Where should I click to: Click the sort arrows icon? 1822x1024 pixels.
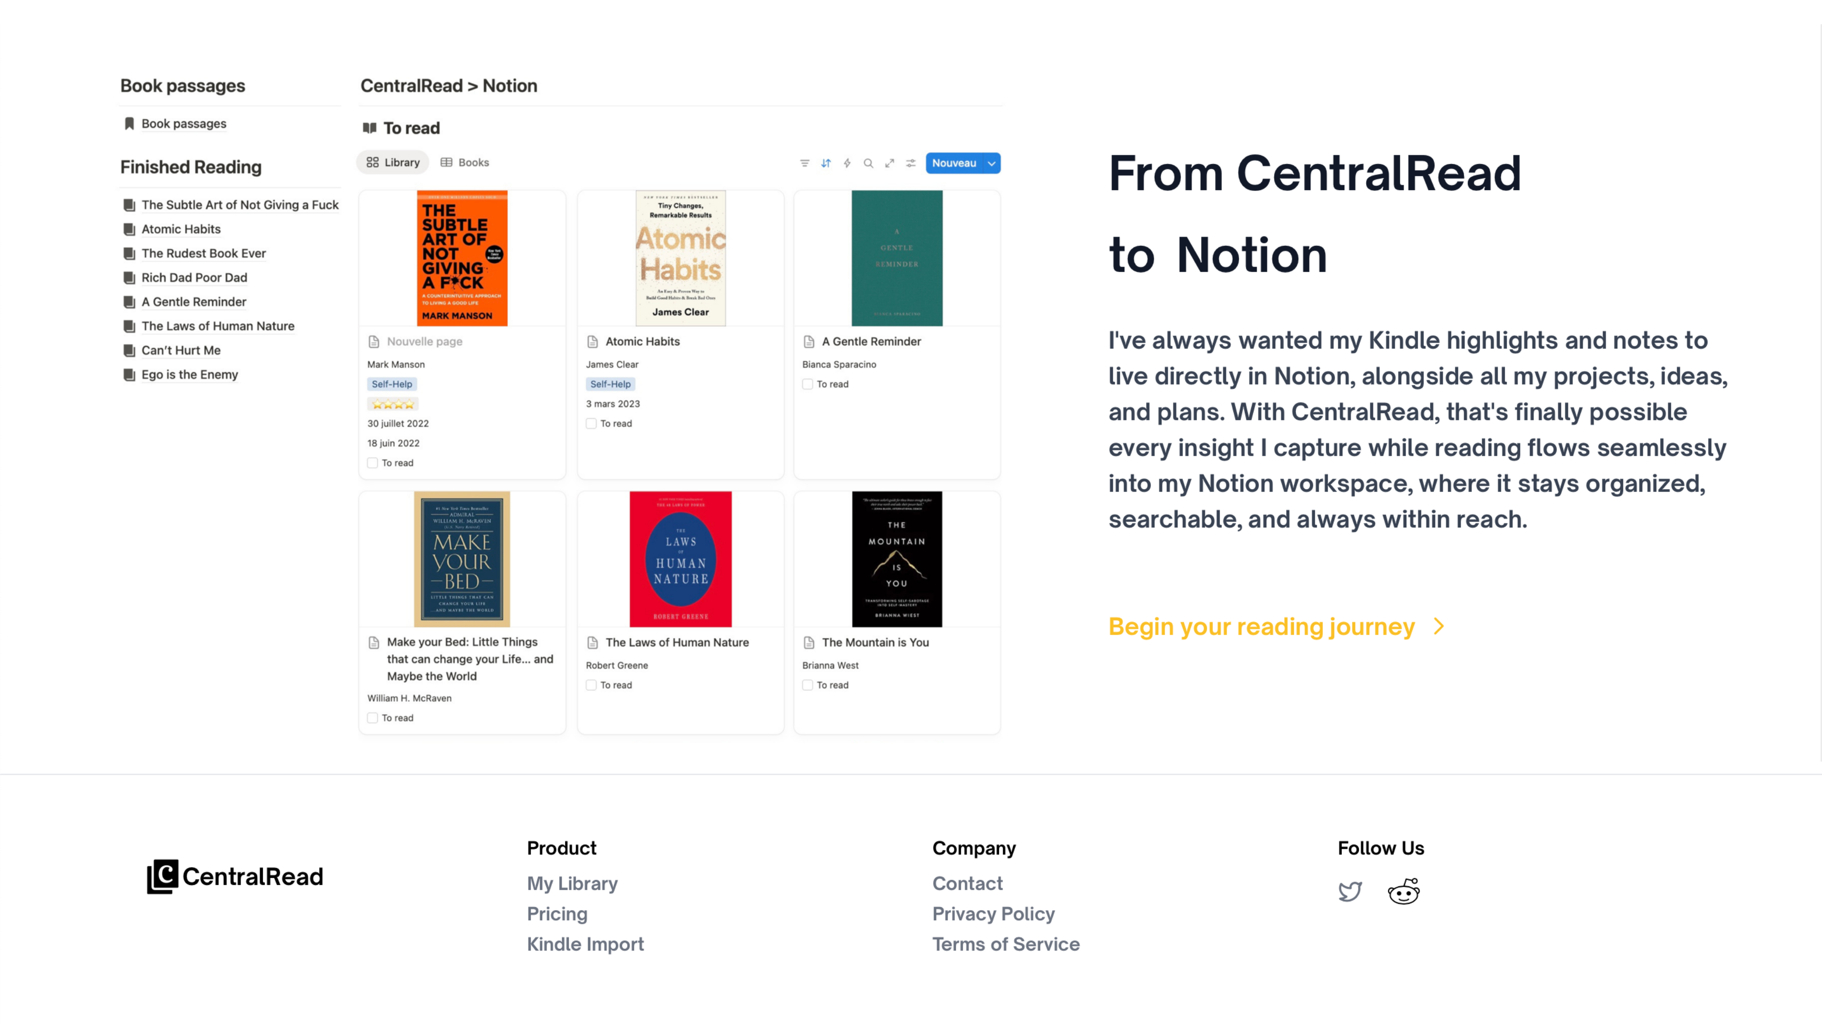coord(825,162)
